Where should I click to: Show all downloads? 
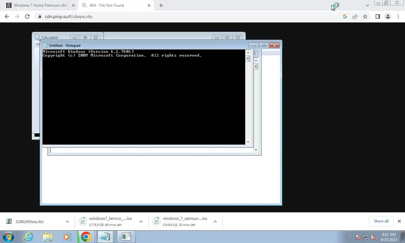tap(381, 221)
